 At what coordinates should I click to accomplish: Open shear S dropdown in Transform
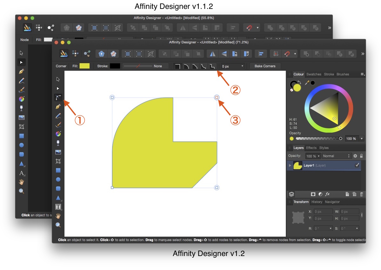[357, 228]
